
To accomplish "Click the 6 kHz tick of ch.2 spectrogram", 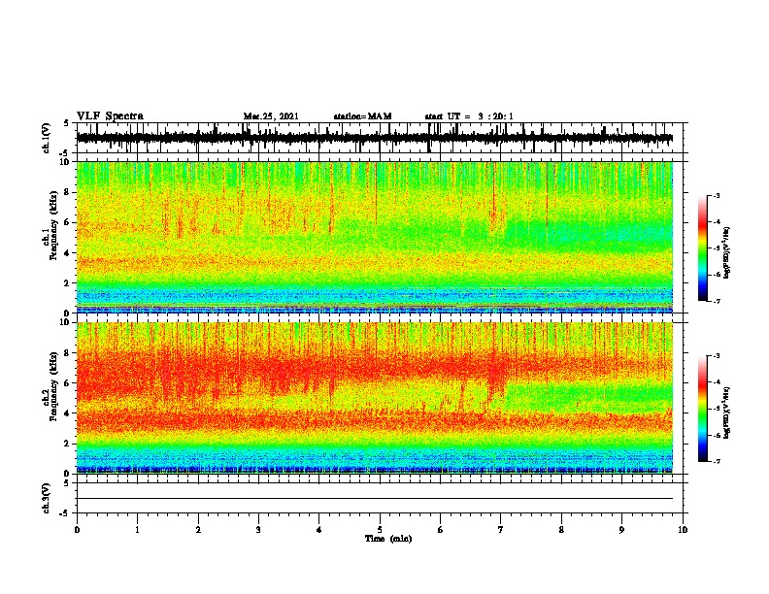I will [69, 383].
